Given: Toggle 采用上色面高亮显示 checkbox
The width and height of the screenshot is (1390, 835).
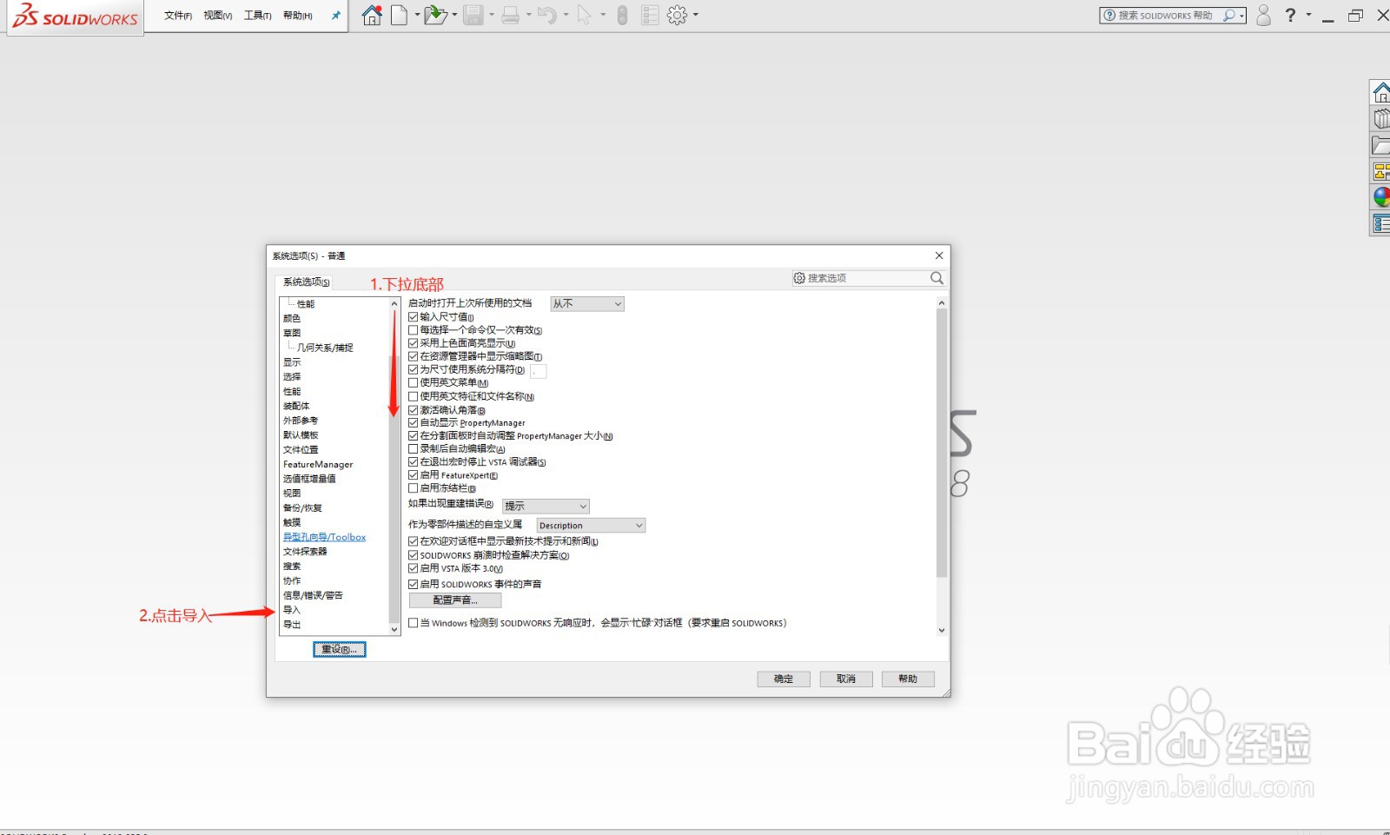Looking at the screenshot, I should 414,343.
